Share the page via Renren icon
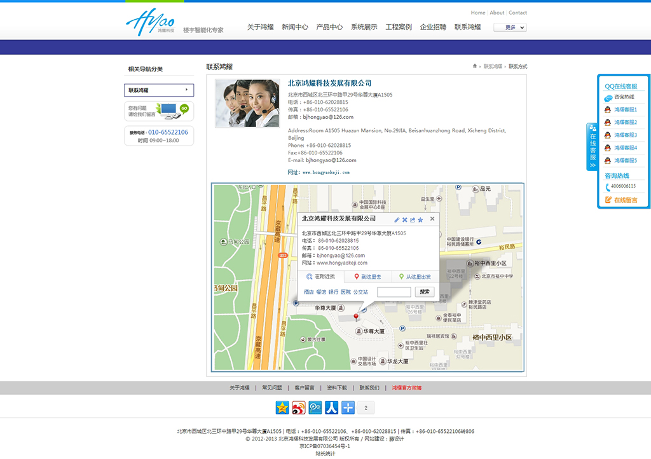 click(x=331, y=408)
